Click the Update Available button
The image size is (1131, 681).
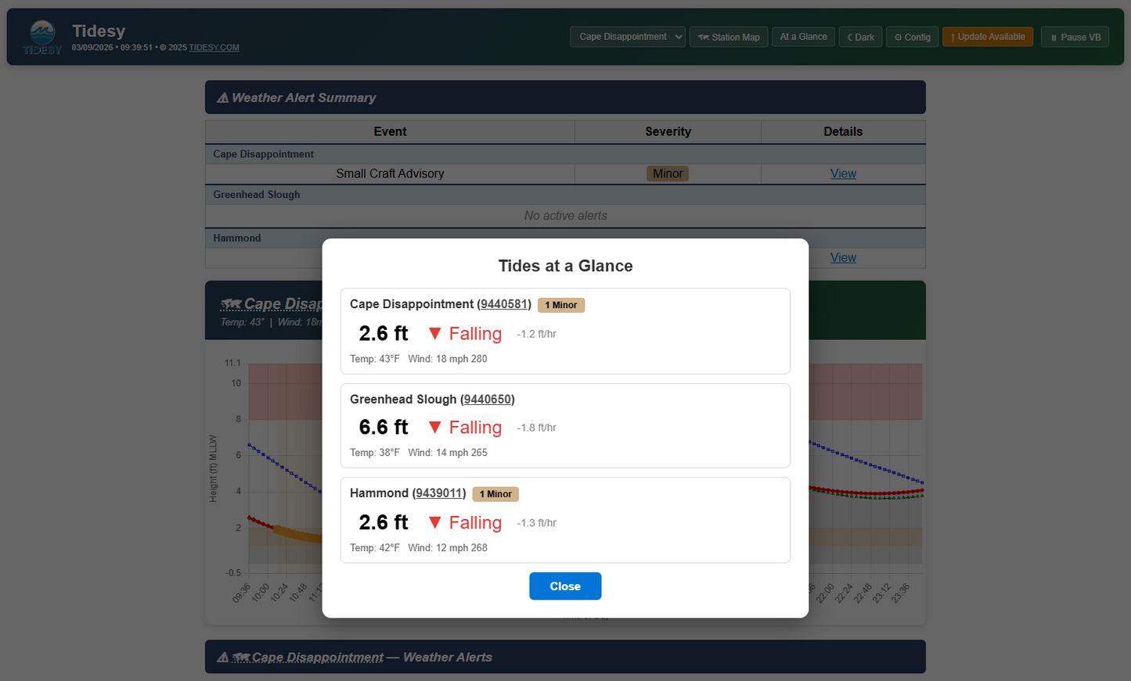click(988, 37)
